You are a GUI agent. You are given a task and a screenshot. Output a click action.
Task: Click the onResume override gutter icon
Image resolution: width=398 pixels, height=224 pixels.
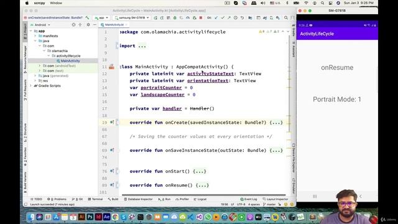pos(112,185)
